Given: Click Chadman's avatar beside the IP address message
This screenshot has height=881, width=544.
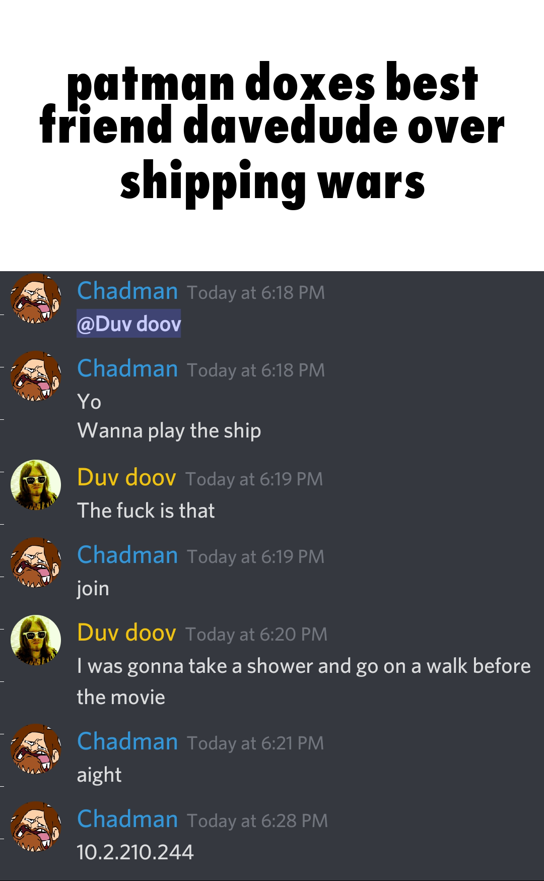Looking at the screenshot, I should pos(36,827).
